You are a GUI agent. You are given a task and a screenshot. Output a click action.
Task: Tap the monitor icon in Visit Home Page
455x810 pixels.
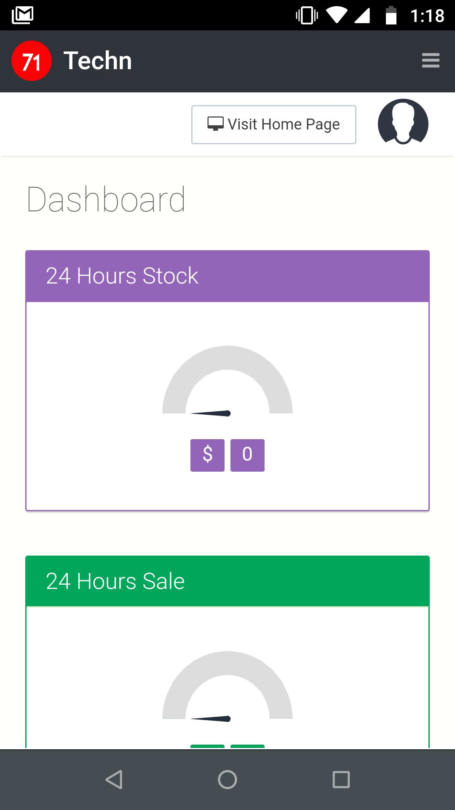click(x=215, y=124)
